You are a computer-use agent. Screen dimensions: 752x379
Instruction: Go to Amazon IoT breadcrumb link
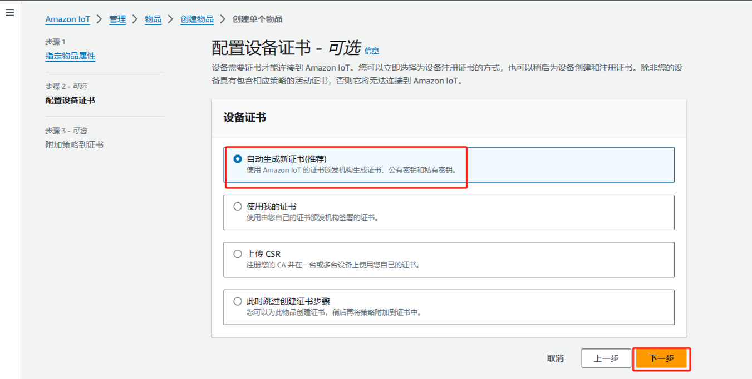(67, 19)
